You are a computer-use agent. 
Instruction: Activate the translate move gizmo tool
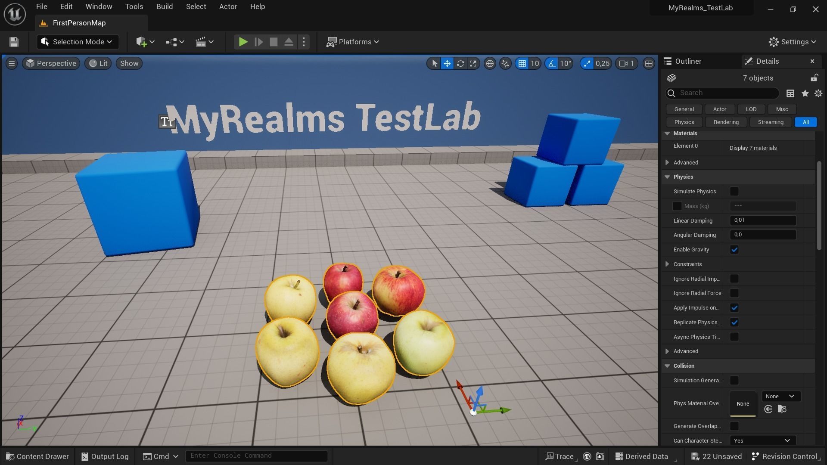[x=447, y=64]
